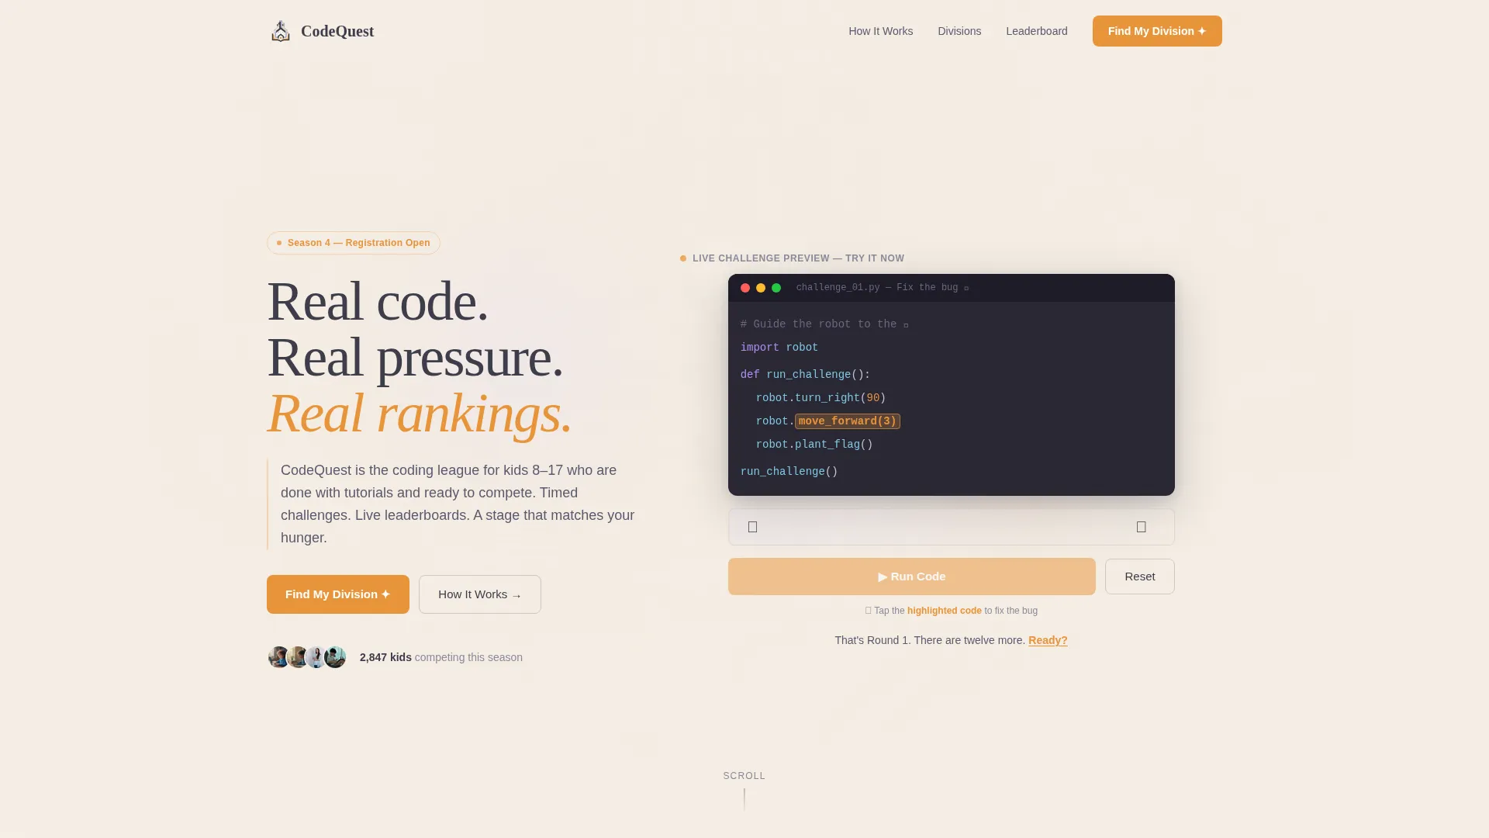Click the '# Guide the robot to the' comment
Viewport: 1489px width, 838px height.
tap(824, 324)
